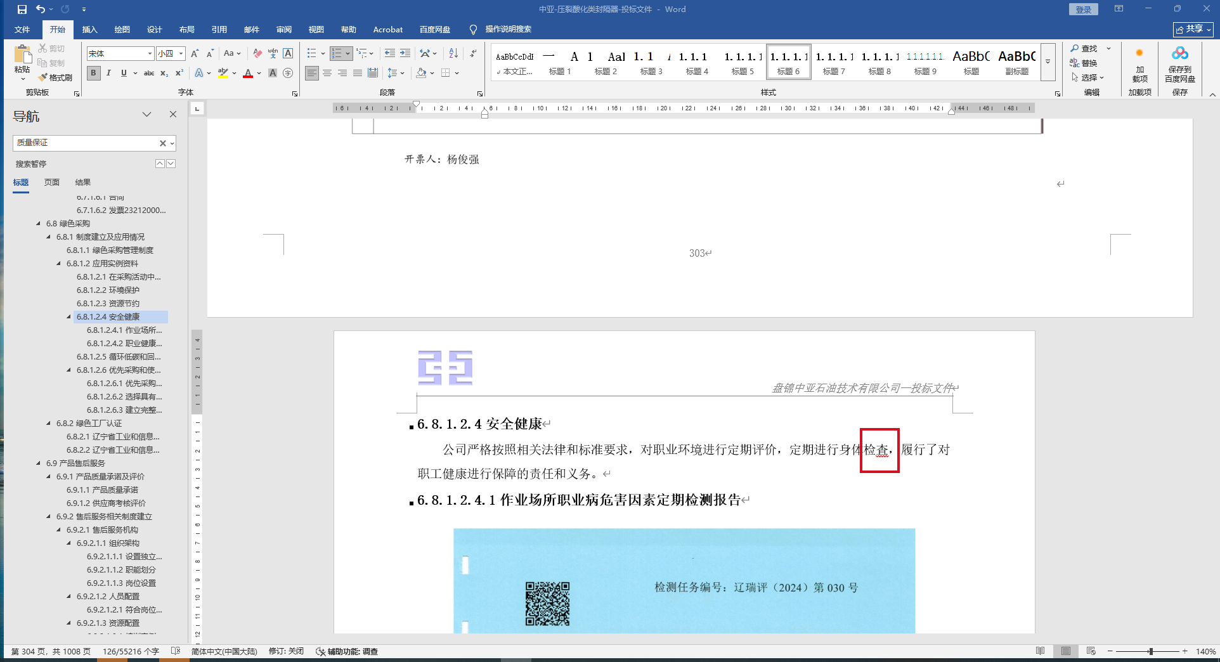Image resolution: width=1220 pixels, height=662 pixels.
Task: Switch to 页面 tab in navigation pane
Action: (x=51, y=183)
